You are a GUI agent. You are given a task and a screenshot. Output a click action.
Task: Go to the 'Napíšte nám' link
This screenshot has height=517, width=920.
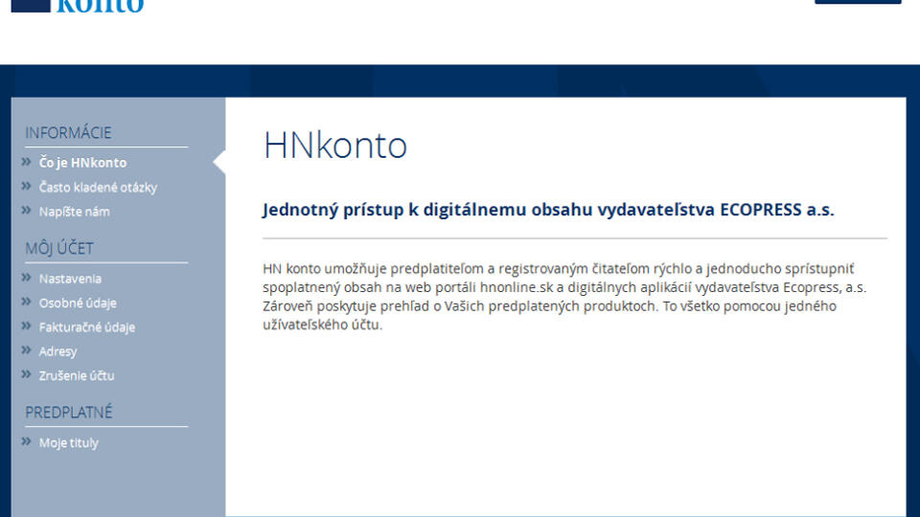coord(75,212)
